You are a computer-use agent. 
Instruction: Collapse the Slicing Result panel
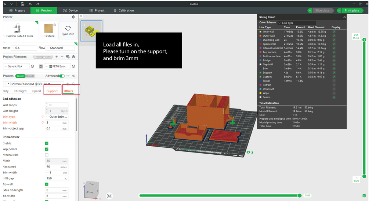pos(344,17)
